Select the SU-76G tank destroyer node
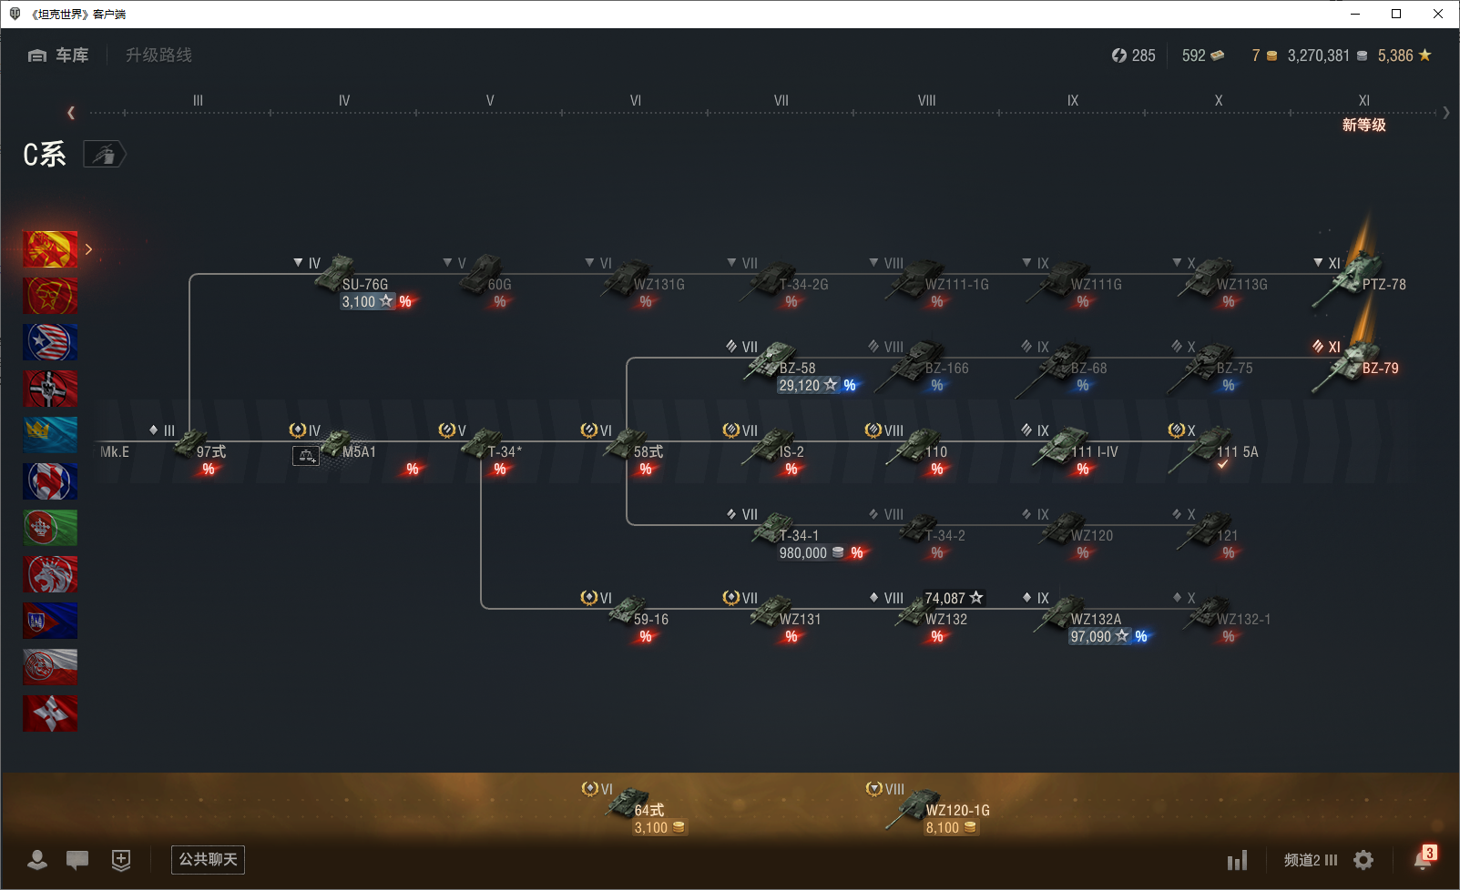1460x890 pixels. (x=352, y=282)
